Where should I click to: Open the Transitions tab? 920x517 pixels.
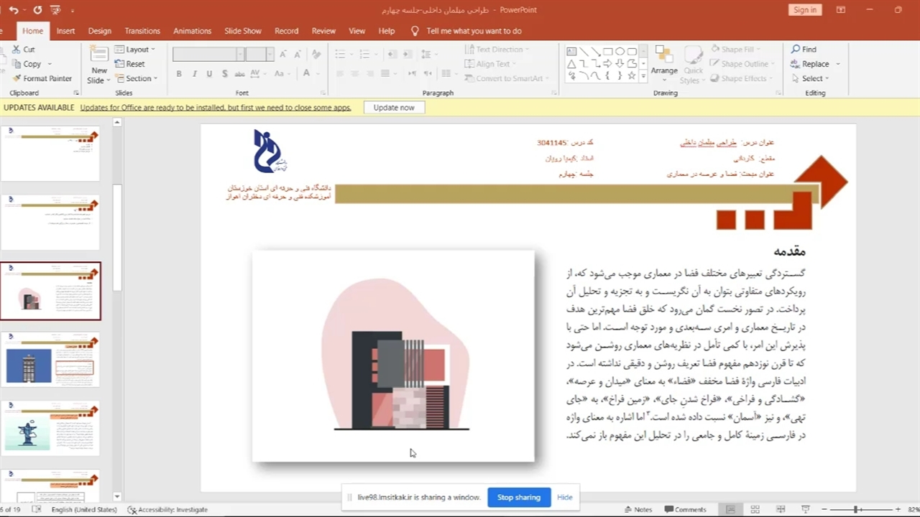tap(142, 31)
